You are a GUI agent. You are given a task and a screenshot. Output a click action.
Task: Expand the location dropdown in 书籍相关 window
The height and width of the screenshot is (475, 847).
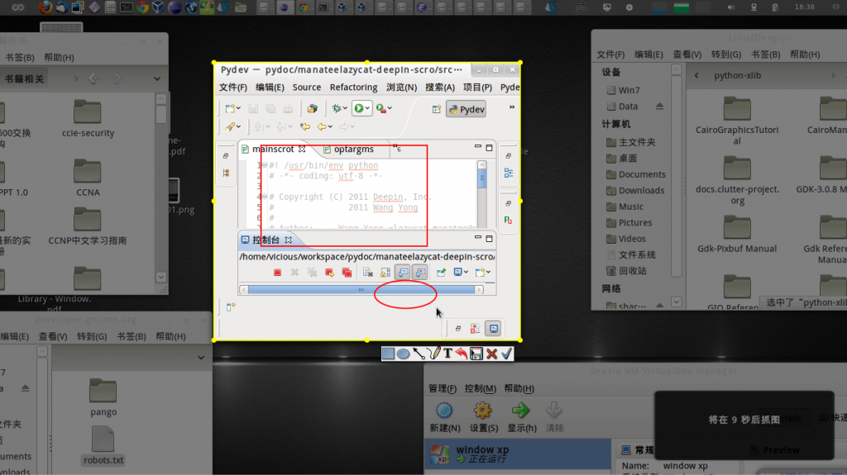coord(156,78)
